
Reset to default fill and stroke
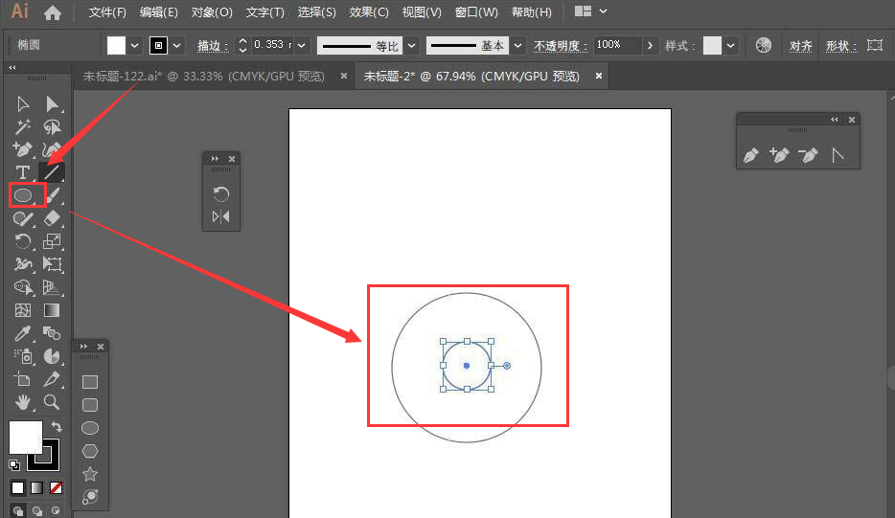pos(14,465)
